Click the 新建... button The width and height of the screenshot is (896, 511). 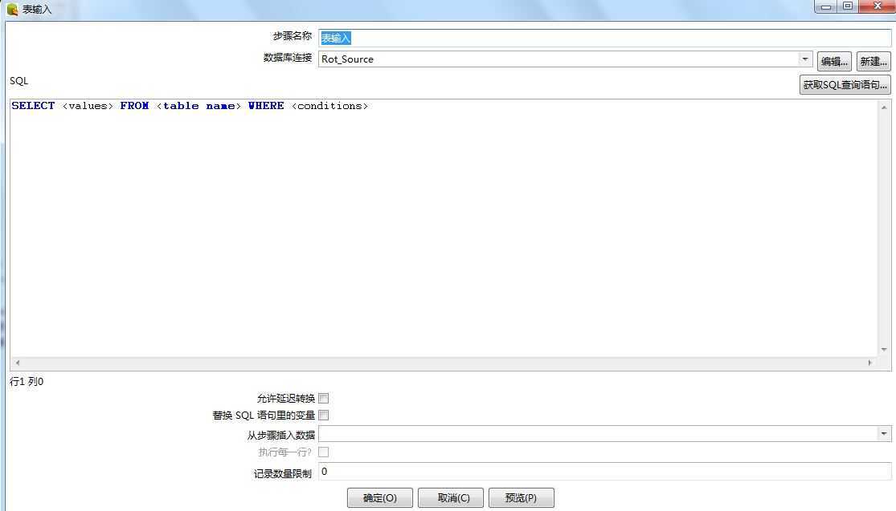(873, 62)
